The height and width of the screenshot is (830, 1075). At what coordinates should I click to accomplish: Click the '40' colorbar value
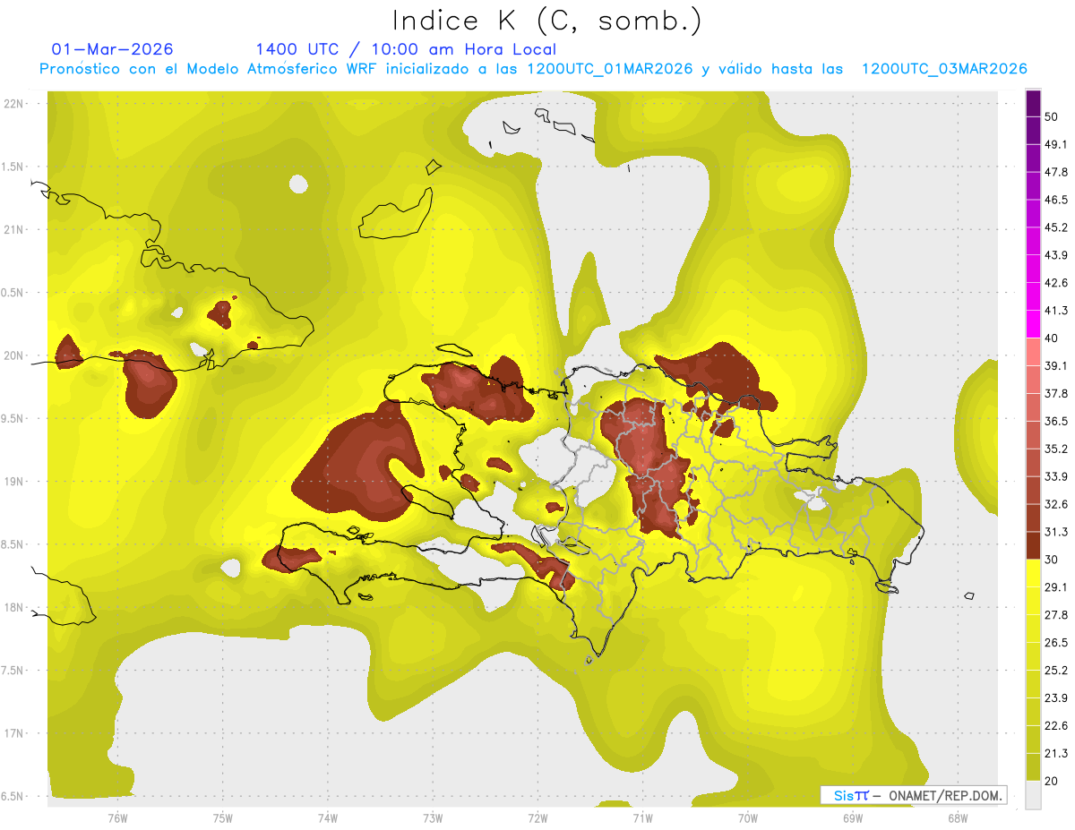(1052, 338)
